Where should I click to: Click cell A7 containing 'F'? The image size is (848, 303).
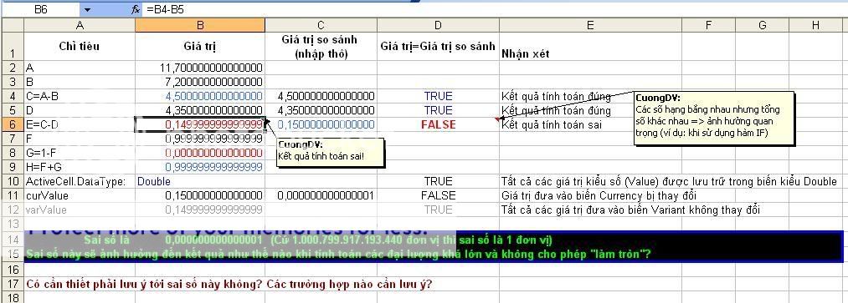pos(79,139)
